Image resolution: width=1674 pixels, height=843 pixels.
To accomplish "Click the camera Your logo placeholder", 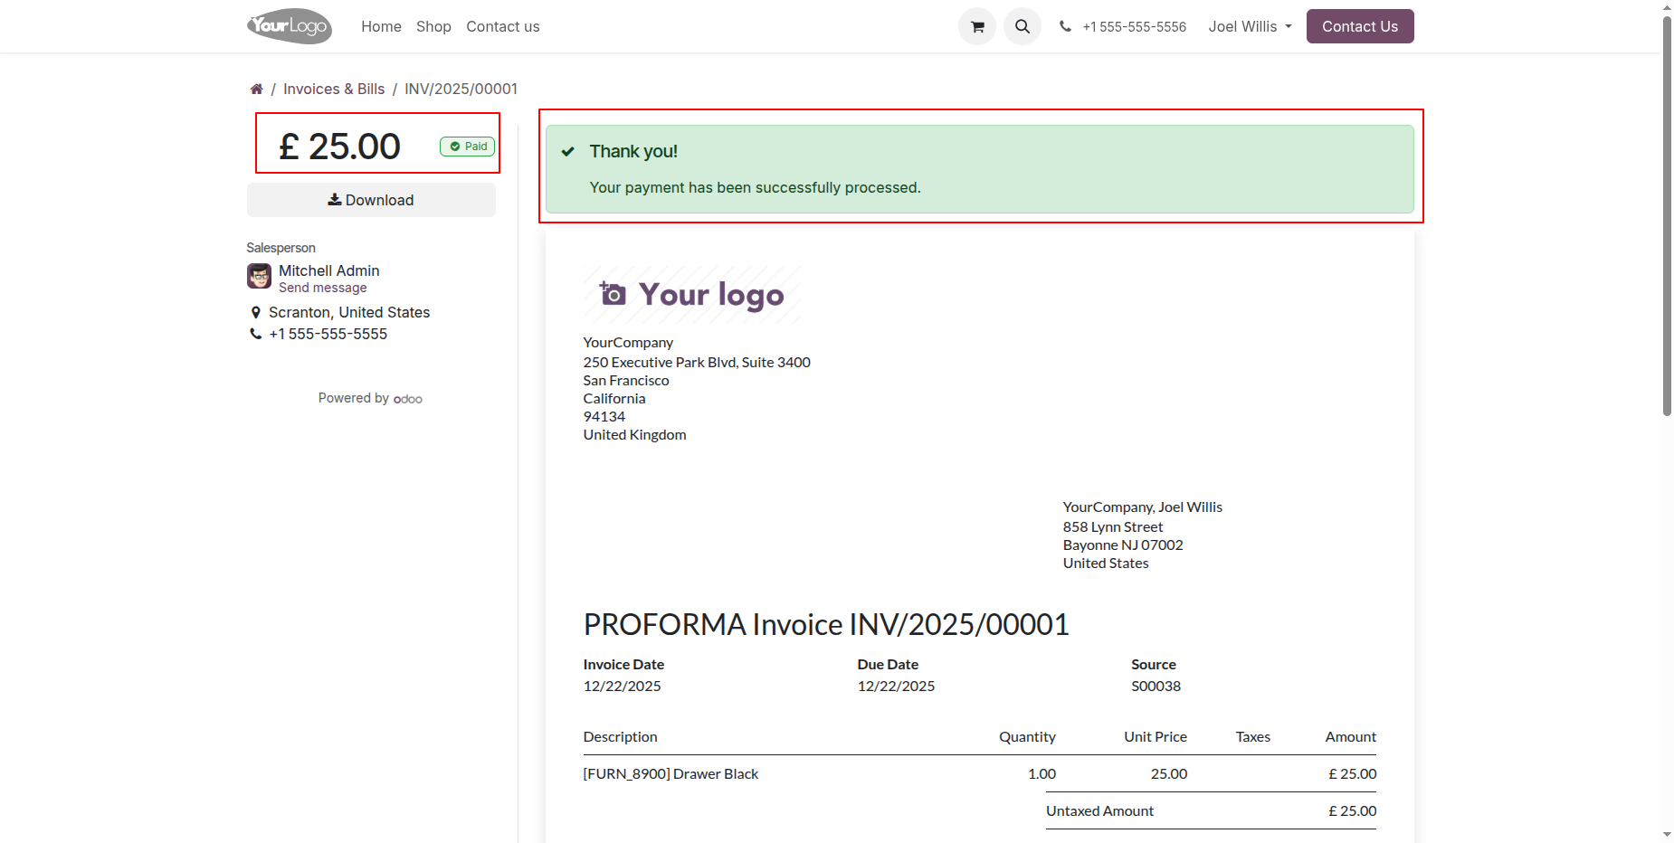I will [692, 295].
